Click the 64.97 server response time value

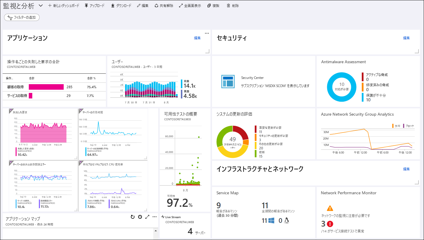[92, 155]
